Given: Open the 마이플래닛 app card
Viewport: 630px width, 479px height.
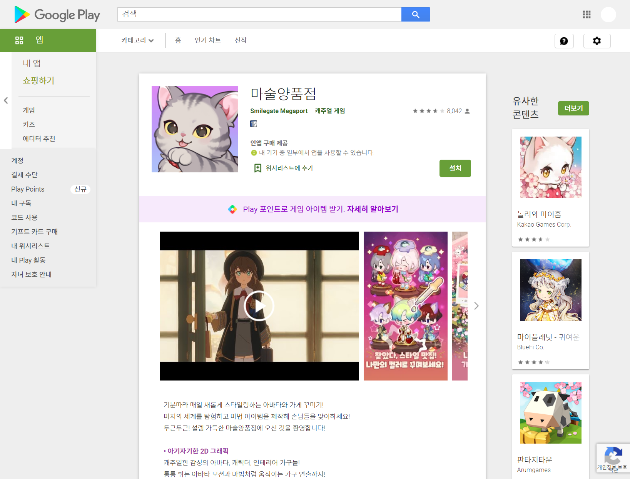Looking at the screenshot, I should pyautogui.click(x=551, y=310).
